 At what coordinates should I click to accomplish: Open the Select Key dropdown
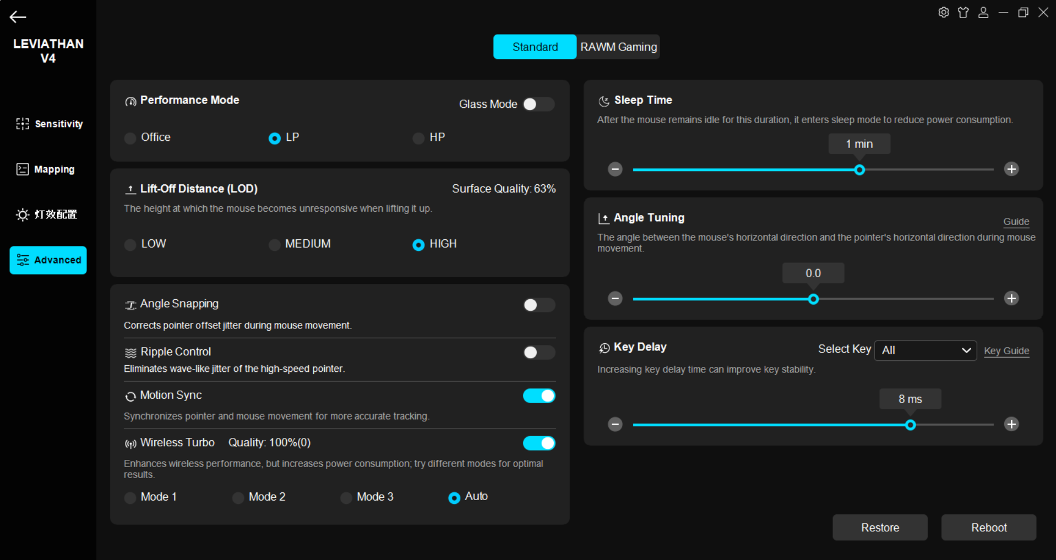[x=925, y=350]
